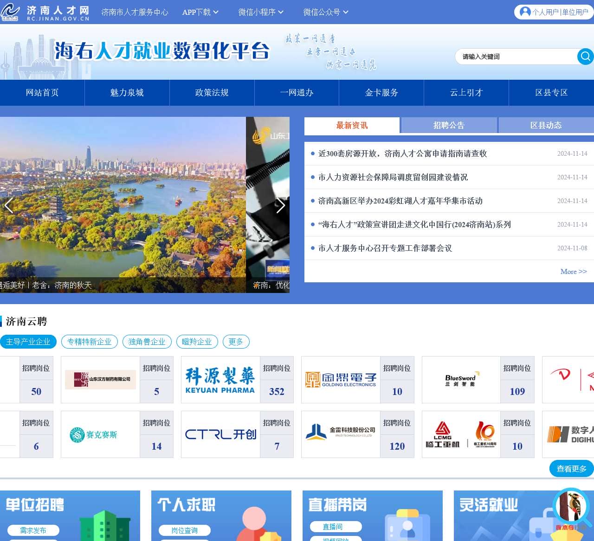The width and height of the screenshot is (594, 541).
Task: Click the 济南云聘 section heading
Action: [26, 321]
